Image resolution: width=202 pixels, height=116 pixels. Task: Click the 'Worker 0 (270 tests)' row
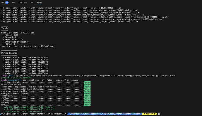(25, 57)
